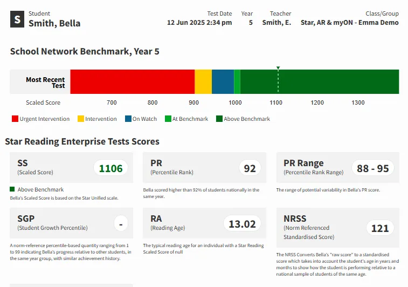408x287 pixels.
Task: Click 'SS (Scaled Score)' card label
Action: click(35, 167)
